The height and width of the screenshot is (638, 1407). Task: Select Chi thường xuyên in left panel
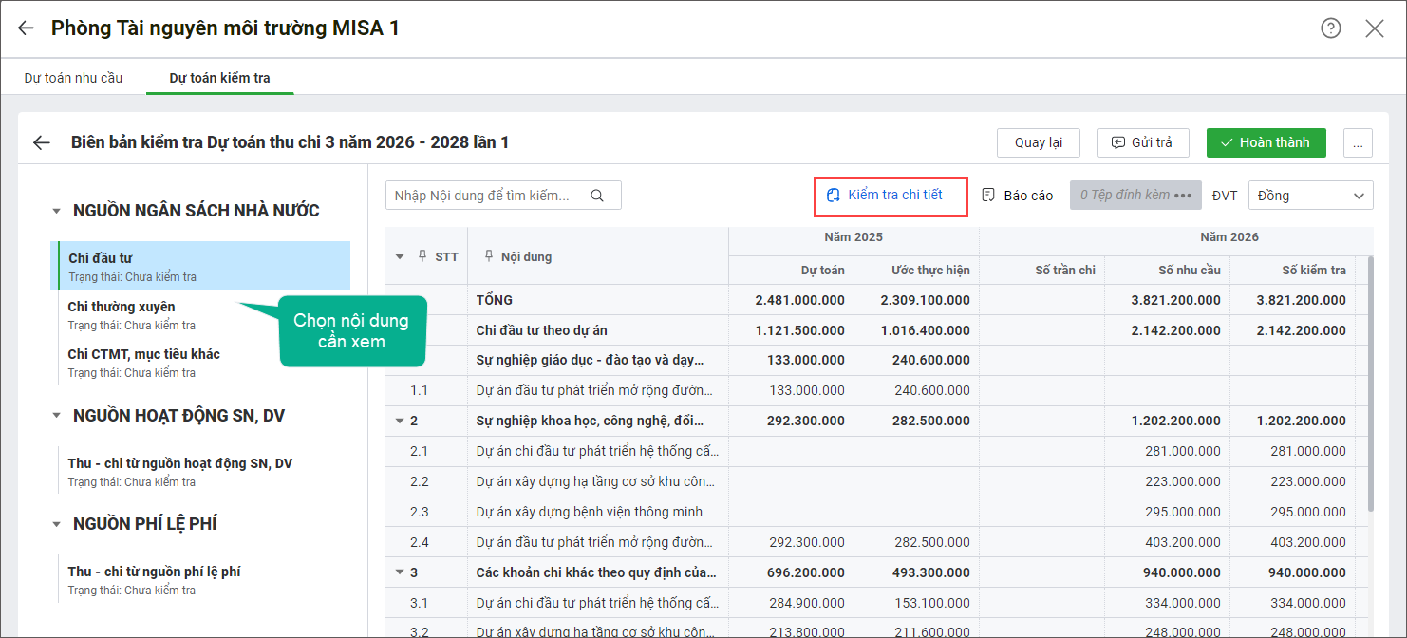(122, 307)
